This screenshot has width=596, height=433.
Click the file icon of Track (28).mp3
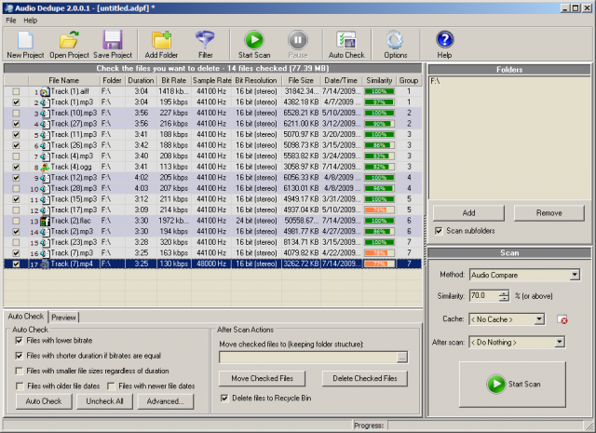pos(45,189)
